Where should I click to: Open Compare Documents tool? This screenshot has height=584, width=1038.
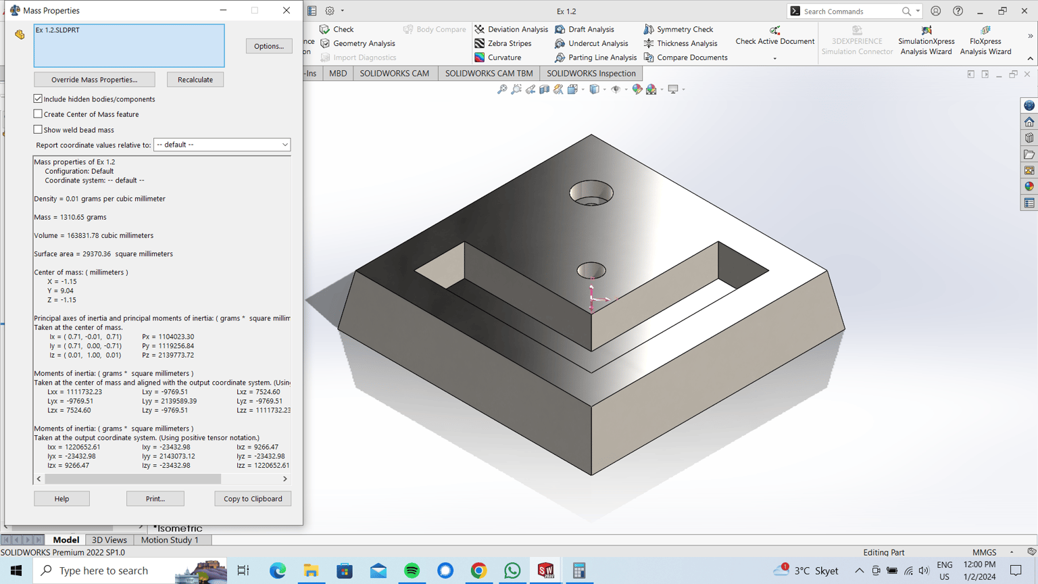coord(685,57)
